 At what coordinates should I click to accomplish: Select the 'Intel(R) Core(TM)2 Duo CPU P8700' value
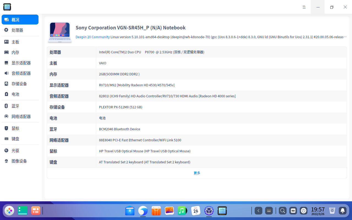coord(127,52)
